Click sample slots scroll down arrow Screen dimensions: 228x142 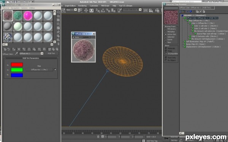click(54, 42)
